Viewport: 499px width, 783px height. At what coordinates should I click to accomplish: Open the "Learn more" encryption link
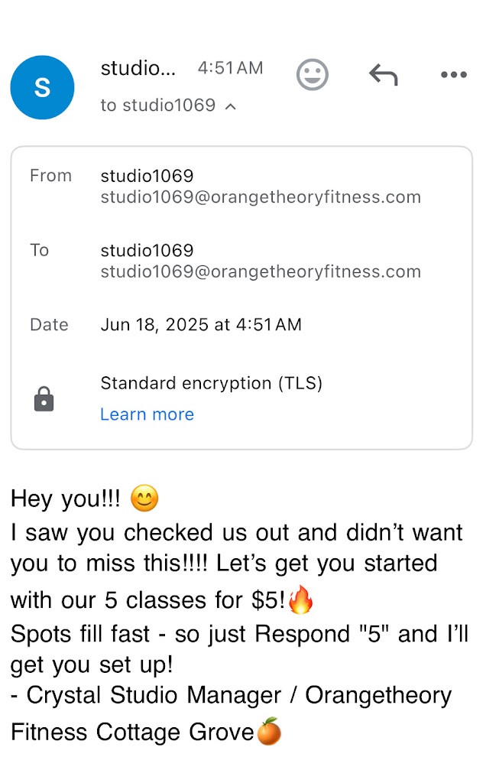(147, 414)
